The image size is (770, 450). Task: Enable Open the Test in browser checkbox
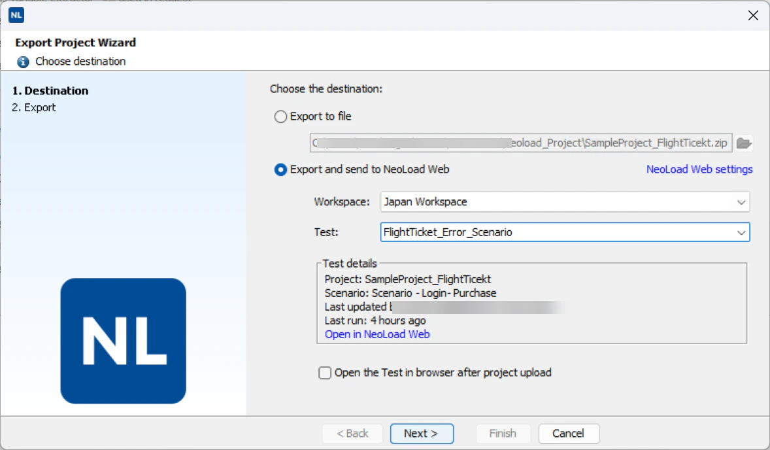point(325,373)
